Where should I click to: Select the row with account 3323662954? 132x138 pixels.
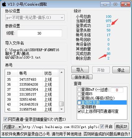click(x=32, y=89)
